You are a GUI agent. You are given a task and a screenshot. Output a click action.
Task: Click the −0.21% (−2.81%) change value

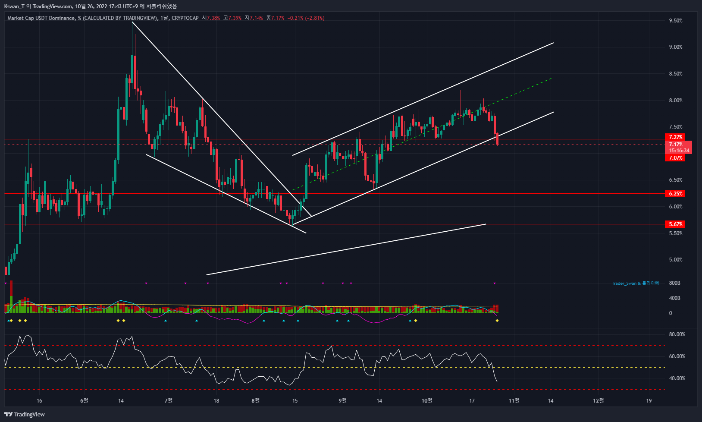point(306,18)
